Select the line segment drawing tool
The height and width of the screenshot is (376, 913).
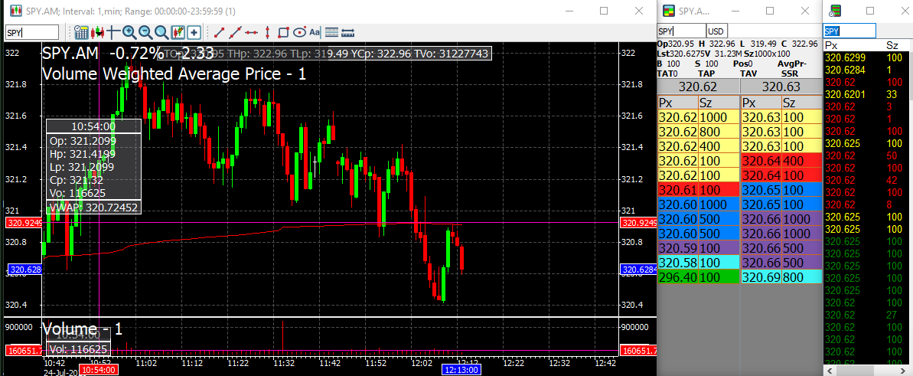coord(220,33)
